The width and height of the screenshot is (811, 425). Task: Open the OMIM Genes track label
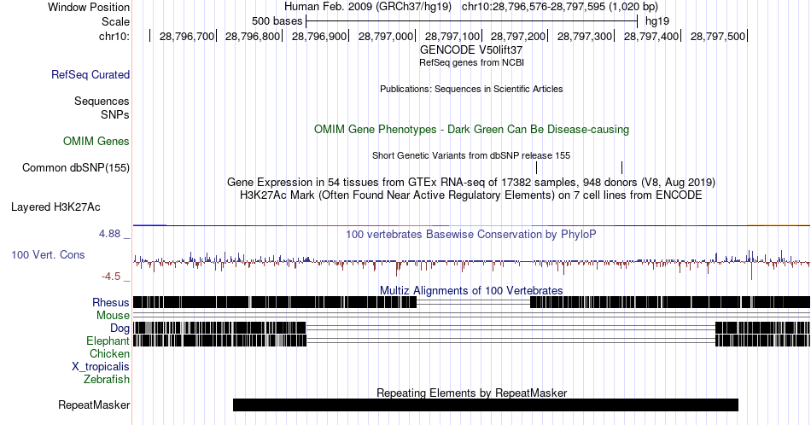click(96, 141)
